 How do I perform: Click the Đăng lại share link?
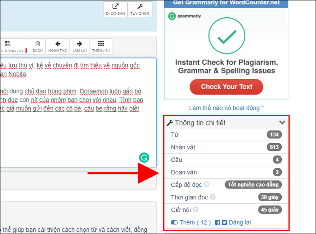240,222
